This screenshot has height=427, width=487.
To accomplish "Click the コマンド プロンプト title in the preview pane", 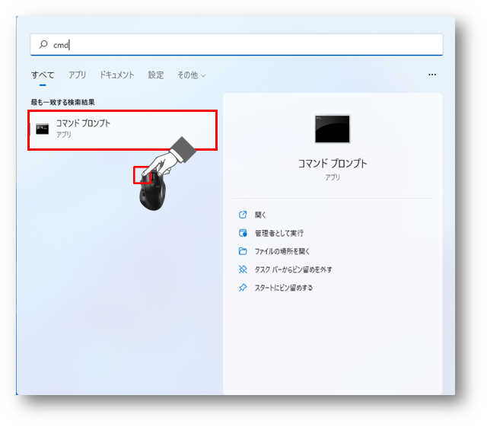I will [333, 164].
